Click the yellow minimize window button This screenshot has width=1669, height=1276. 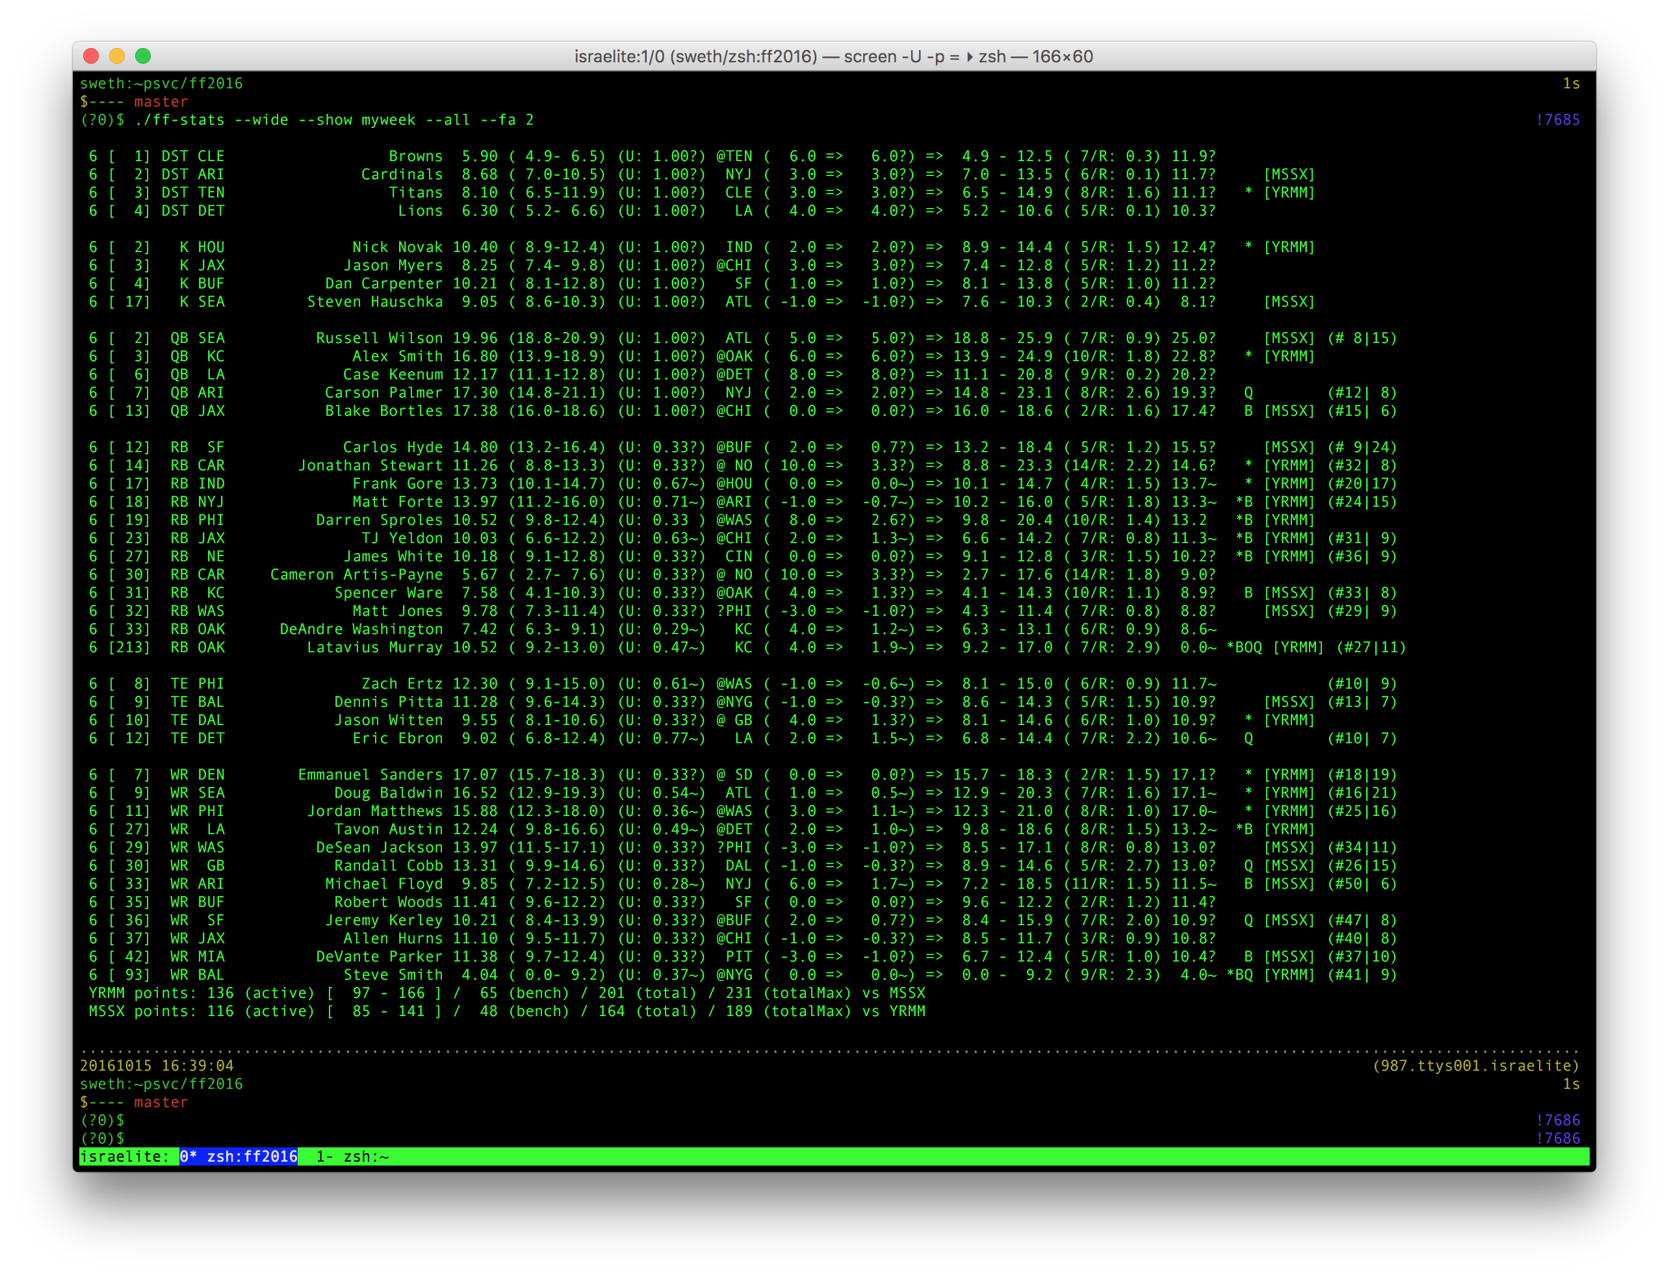(117, 57)
